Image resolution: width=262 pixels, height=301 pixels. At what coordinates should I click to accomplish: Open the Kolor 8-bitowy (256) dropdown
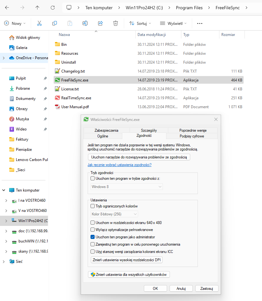[114, 214]
